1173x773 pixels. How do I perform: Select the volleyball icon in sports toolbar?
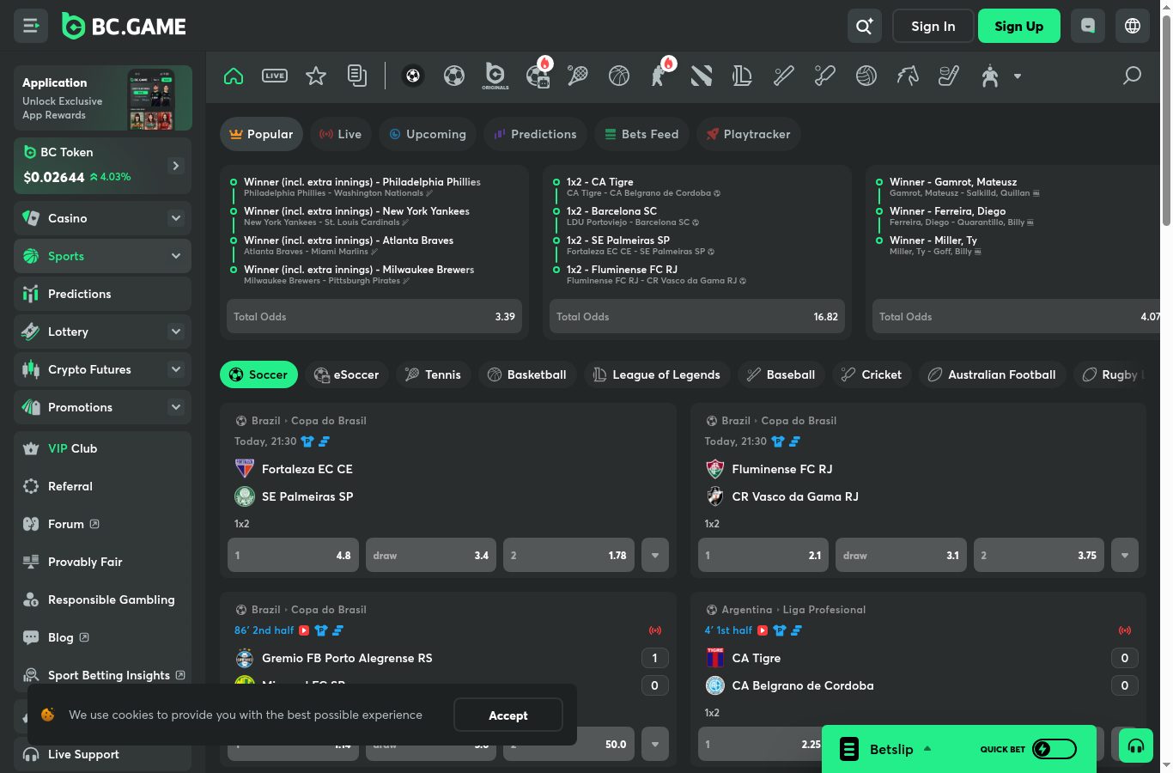point(866,76)
